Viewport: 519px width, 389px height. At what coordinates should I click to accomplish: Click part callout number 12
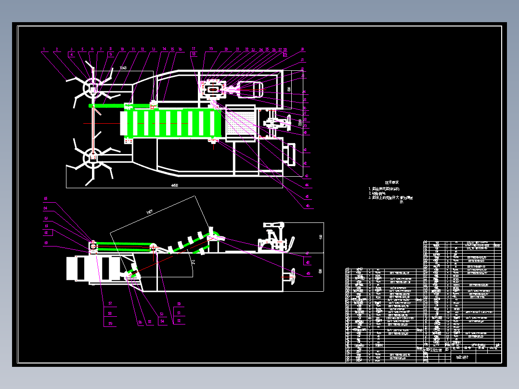tap(143, 49)
